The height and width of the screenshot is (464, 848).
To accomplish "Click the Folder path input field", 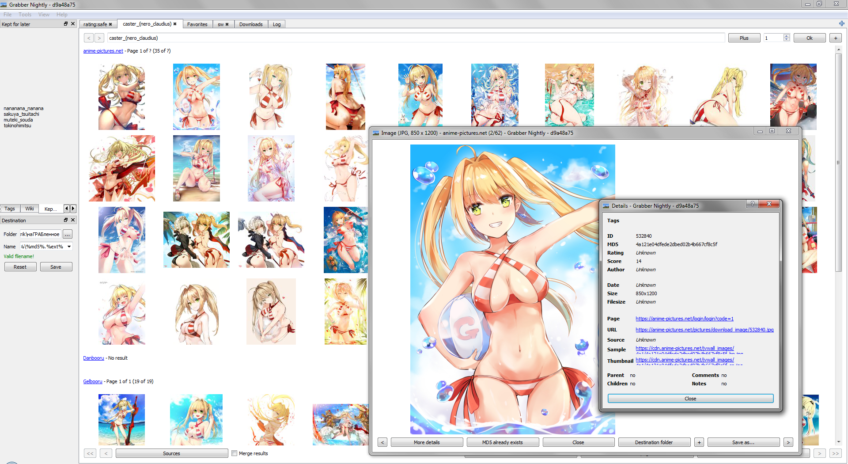I will [40, 234].
